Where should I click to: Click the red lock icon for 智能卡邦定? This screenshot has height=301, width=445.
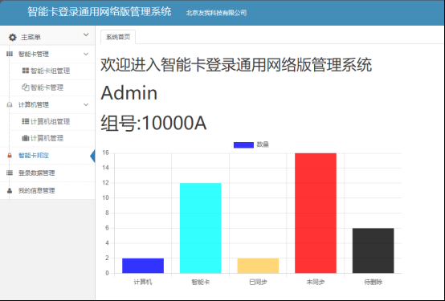(10, 156)
